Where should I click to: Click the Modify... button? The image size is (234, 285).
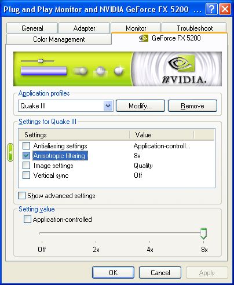coord(140,106)
